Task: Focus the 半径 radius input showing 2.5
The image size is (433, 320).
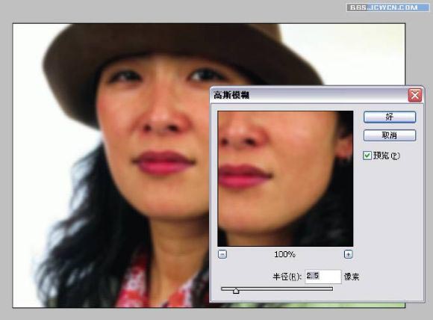Action: pyautogui.click(x=323, y=277)
